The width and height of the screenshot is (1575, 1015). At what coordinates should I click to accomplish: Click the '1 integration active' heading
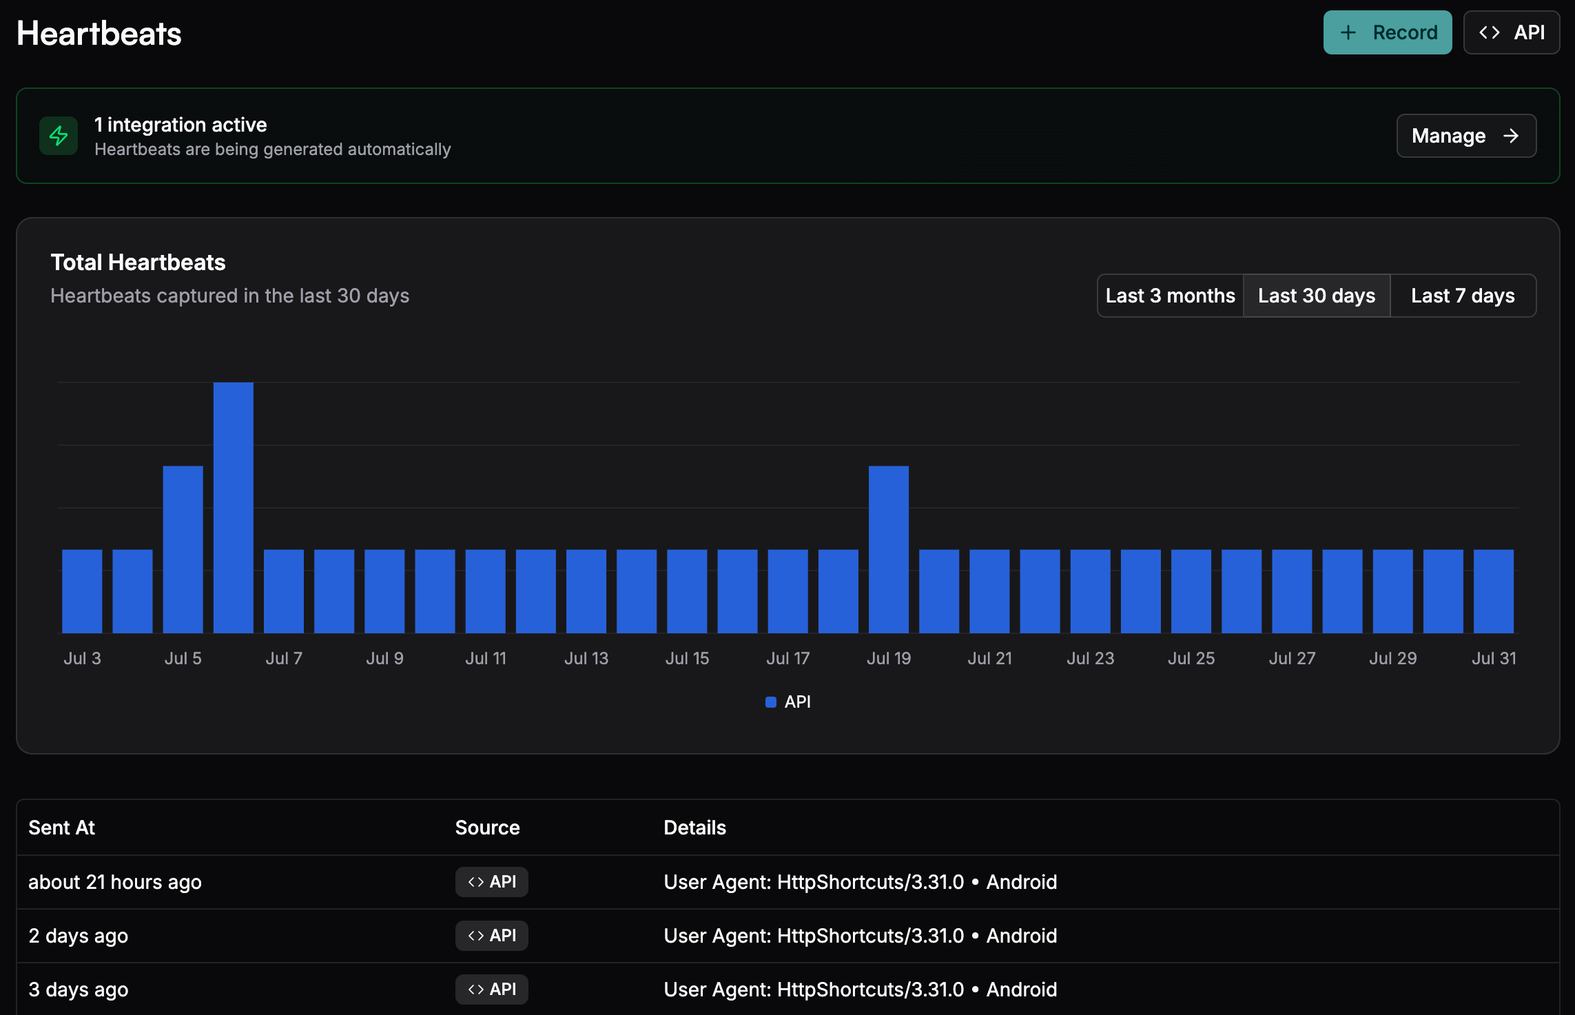[181, 125]
